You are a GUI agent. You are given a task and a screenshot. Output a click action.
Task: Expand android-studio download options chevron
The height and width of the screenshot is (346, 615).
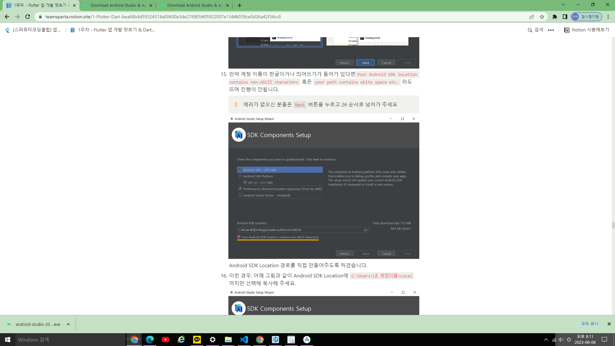pos(68,324)
